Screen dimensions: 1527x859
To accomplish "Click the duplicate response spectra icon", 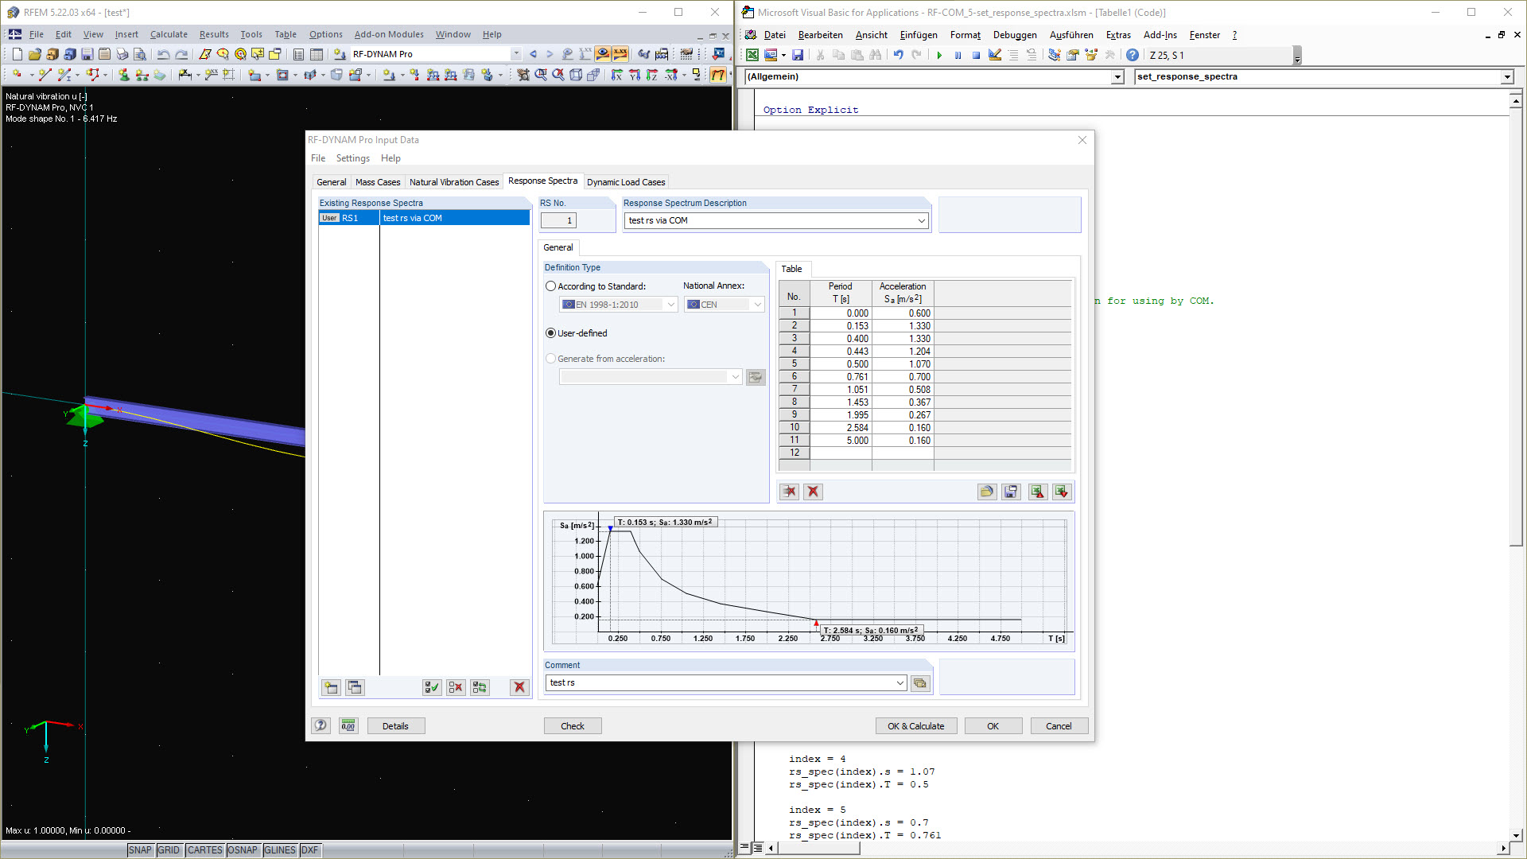I will (x=355, y=687).
